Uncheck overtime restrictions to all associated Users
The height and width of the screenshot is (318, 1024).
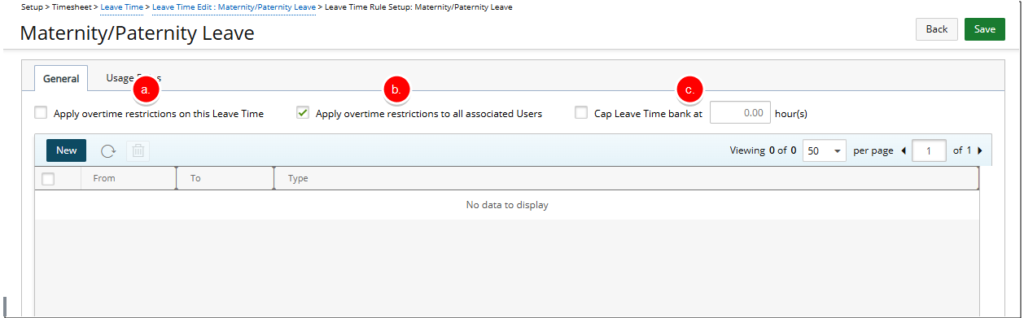(x=303, y=113)
